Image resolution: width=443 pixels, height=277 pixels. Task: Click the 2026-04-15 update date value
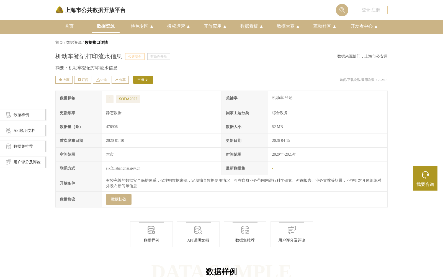tap(281, 141)
